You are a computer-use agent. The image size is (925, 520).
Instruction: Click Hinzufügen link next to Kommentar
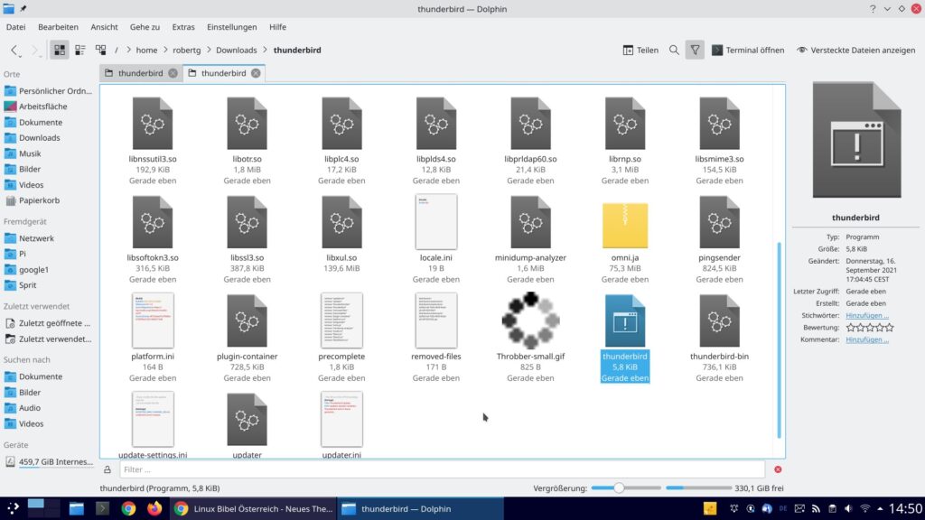click(867, 339)
